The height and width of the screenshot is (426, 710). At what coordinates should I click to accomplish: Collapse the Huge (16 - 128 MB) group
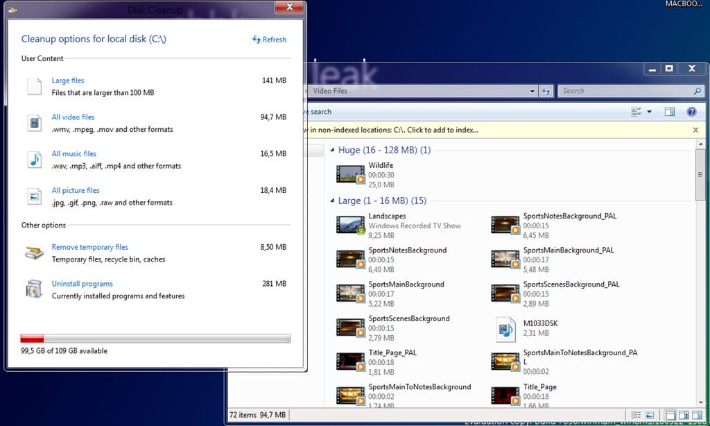(333, 150)
